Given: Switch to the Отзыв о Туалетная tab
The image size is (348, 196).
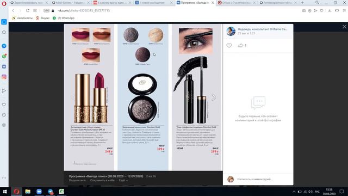Looking at the screenshot, I should pyautogui.click(x=237, y=3).
